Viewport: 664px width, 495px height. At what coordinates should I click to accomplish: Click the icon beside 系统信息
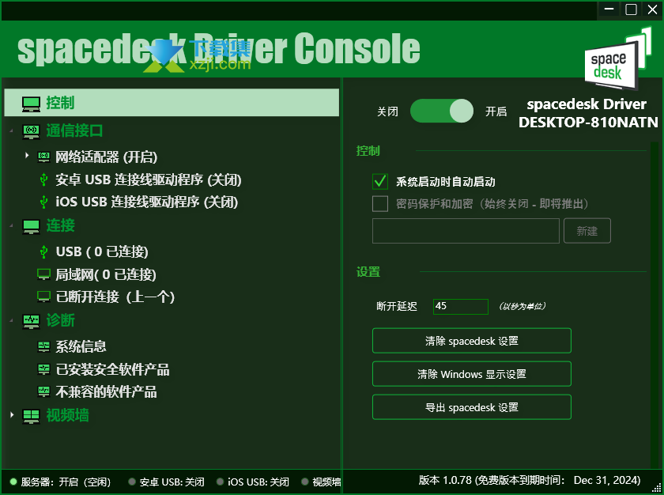tap(43, 347)
